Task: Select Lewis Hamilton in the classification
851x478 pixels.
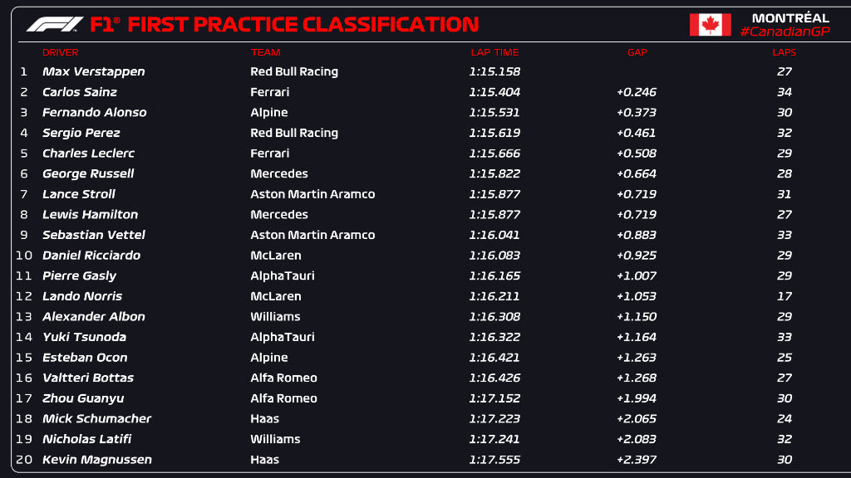Action: 90,215
